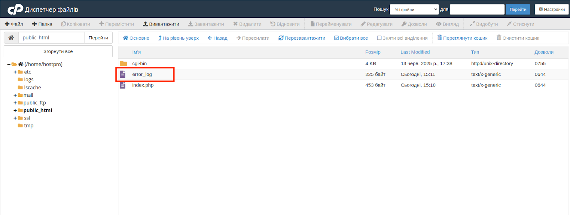Click Перейменувати rename action
This screenshot has width=570, height=215.
click(331, 24)
